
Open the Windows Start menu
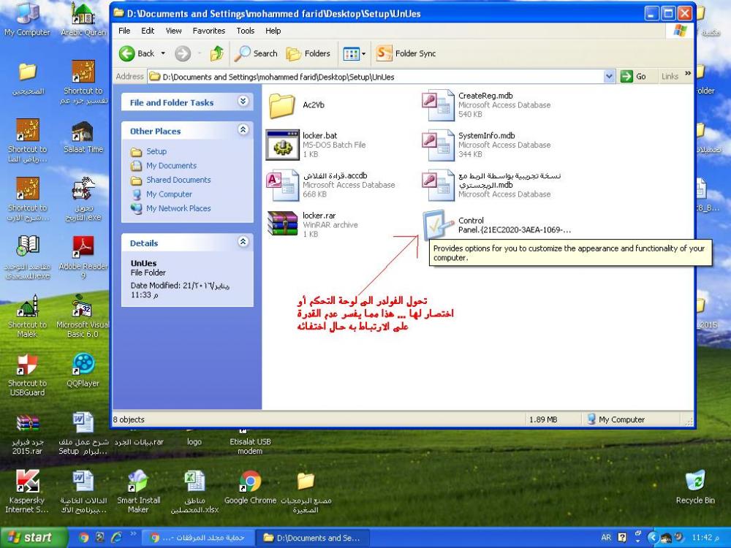tap(33, 537)
